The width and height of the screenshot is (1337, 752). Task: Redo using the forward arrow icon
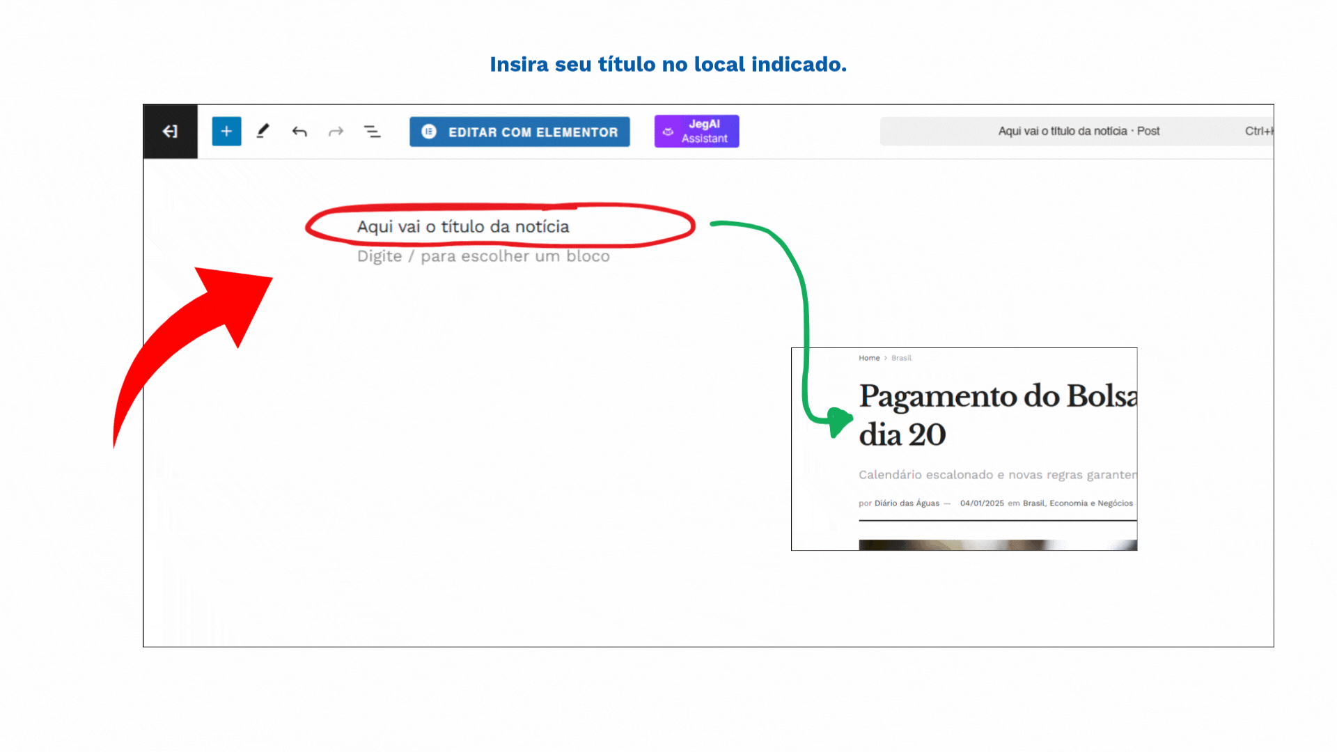click(x=336, y=132)
